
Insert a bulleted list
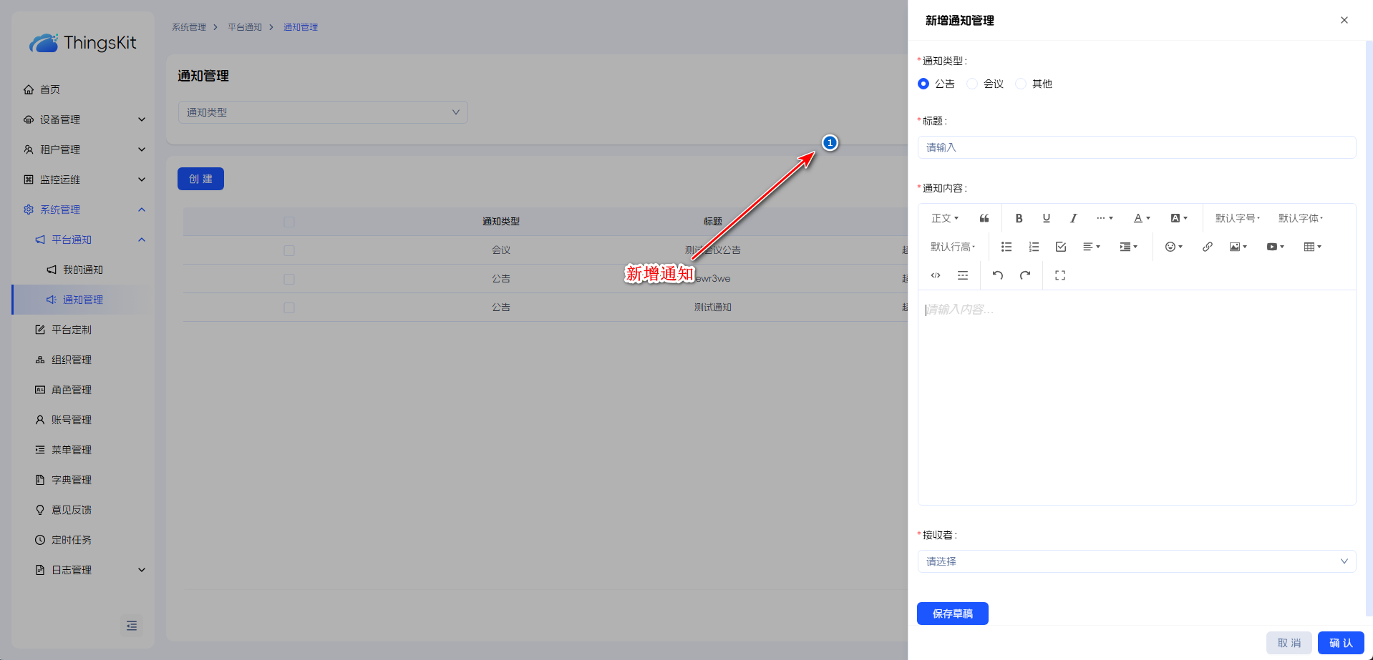pyautogui.click(x=1006, y=247)
